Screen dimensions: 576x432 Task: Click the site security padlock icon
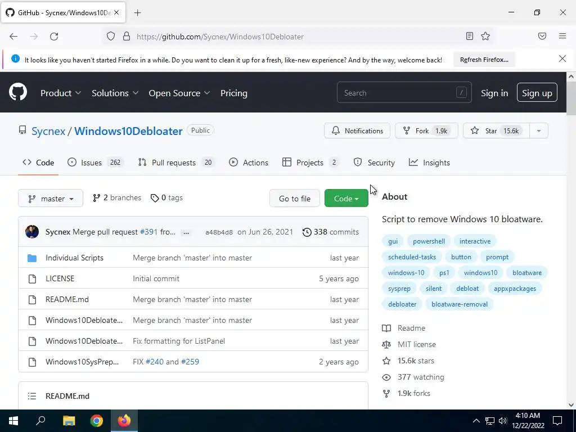pyautogui.click(x=127, y=36)
